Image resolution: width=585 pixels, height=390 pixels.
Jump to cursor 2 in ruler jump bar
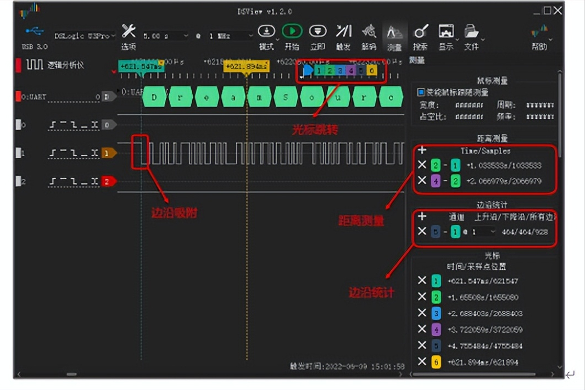330,70
